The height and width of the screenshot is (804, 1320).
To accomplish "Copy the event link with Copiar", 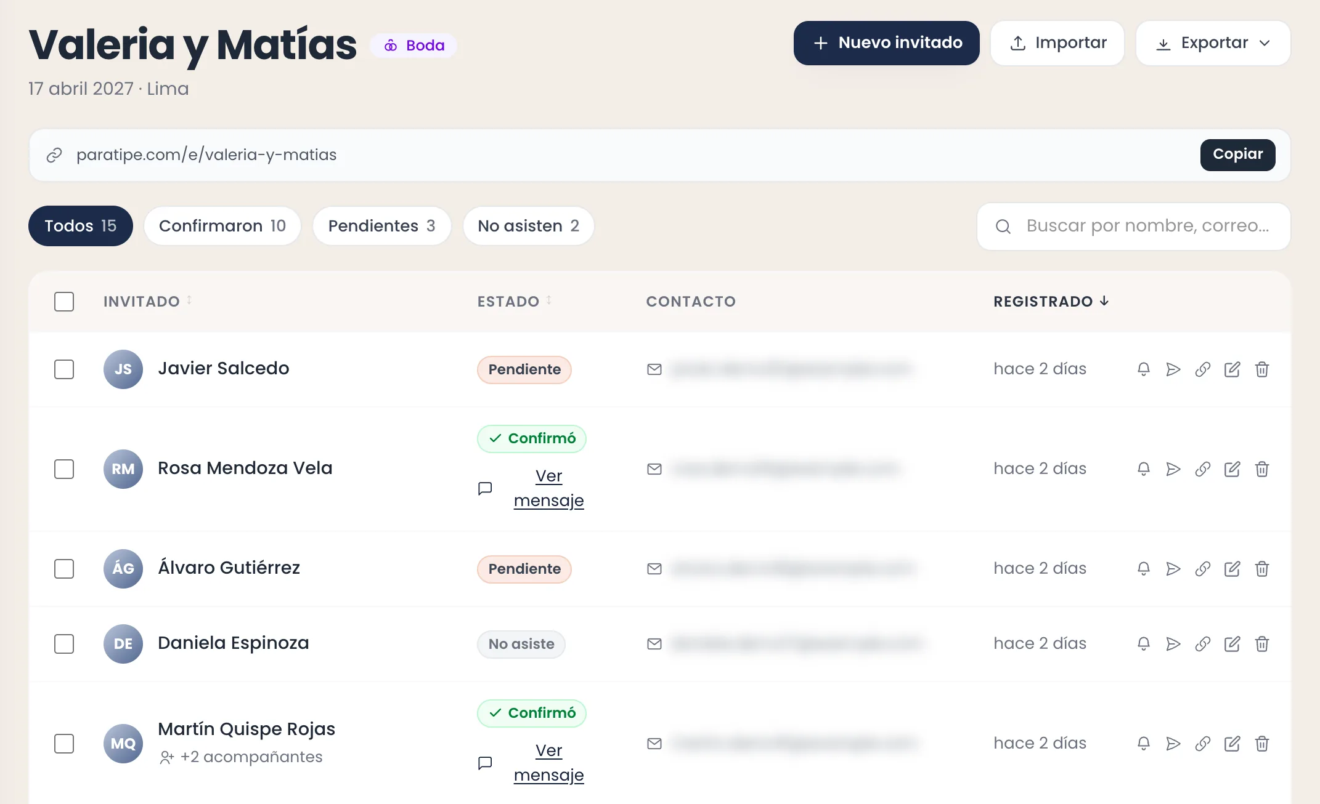I will point(1237,155).
